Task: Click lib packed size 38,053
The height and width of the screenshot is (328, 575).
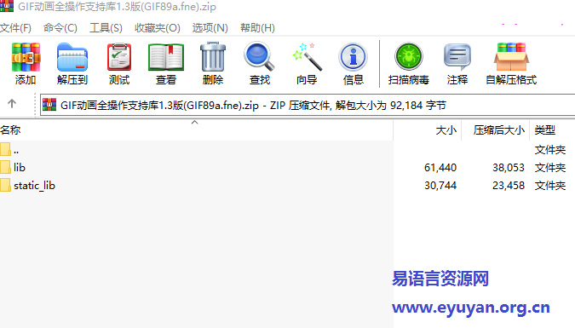Action: [x=509, y=168]
